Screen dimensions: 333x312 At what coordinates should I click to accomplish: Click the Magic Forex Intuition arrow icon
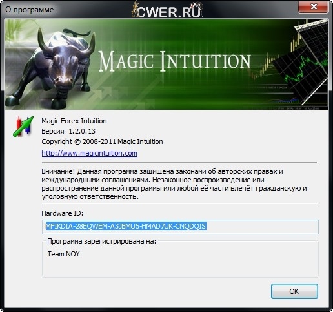pos(23,127)
